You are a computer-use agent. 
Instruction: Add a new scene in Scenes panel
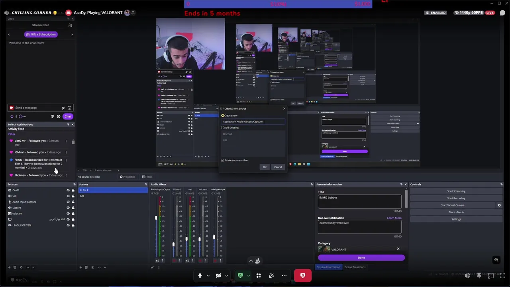pos(80,267)
